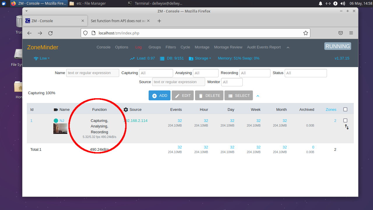Open new tab with plus icon
The height and width of the screenshot is (210, 373).
click(x=159, y=21)
